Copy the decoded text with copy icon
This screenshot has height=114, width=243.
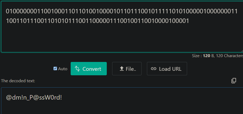(234, 81)
